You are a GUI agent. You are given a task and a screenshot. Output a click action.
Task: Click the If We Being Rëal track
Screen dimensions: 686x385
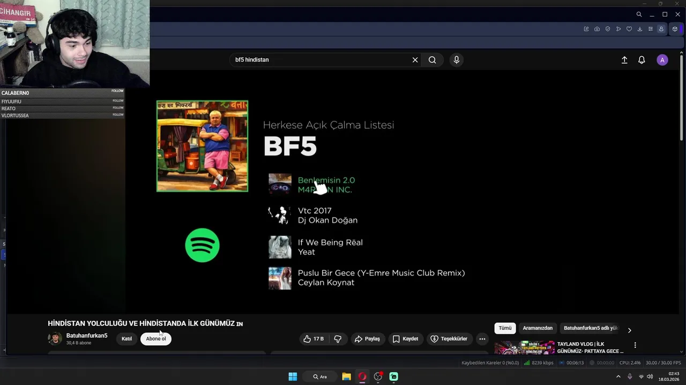click(330, 242)
